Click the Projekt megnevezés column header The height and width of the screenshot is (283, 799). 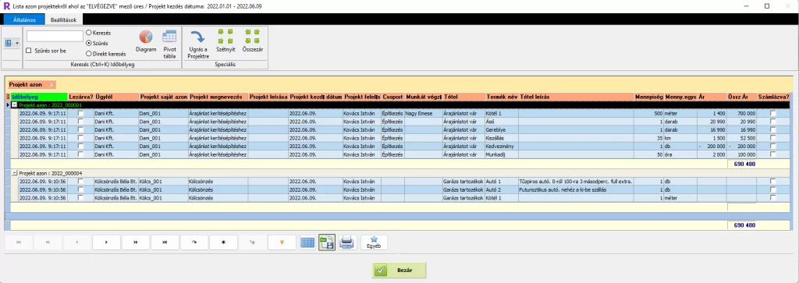tap(218, 97)
